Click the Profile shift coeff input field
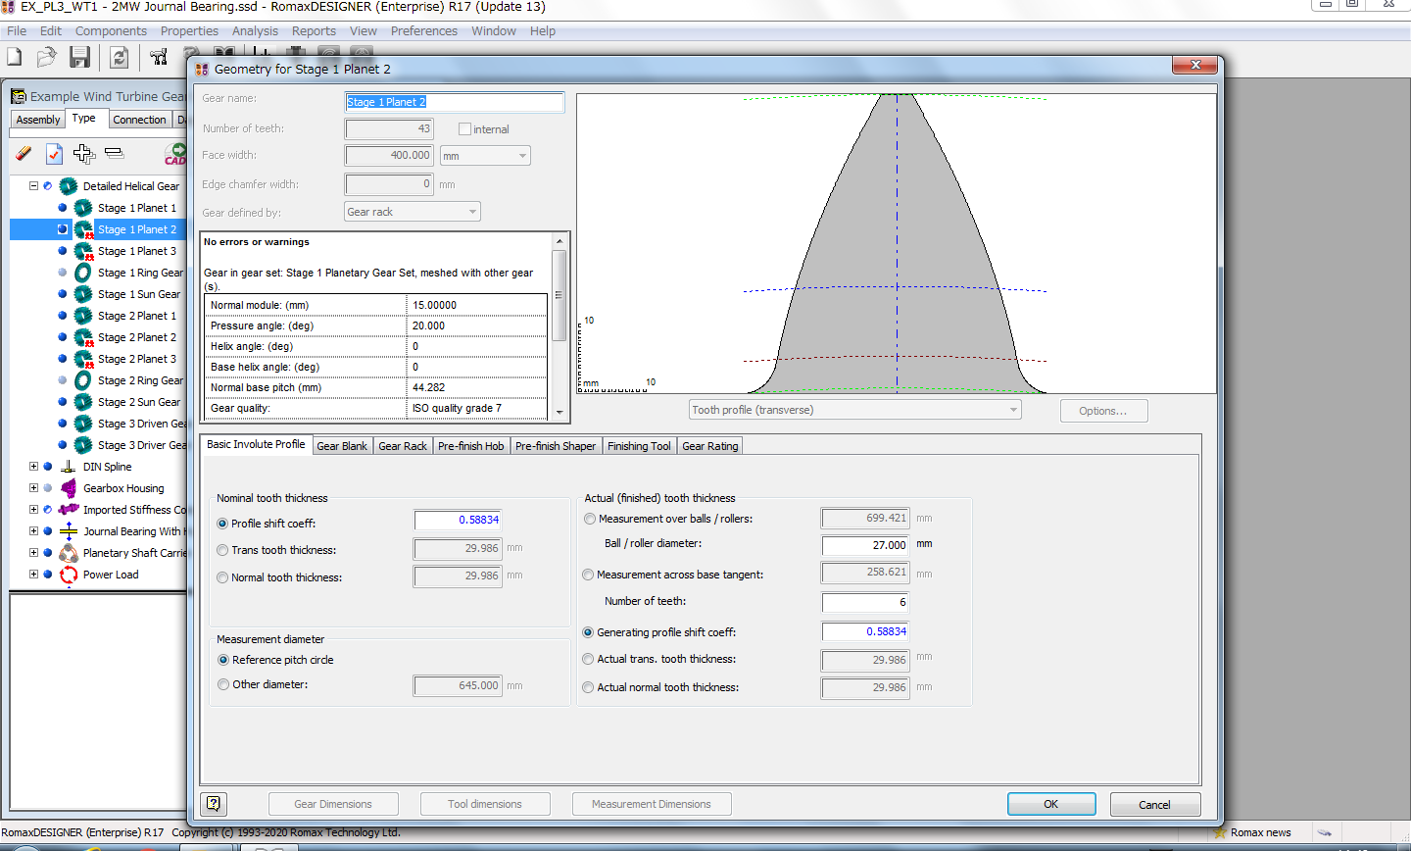The image size is (1411, 851). [x=458, y=520]
